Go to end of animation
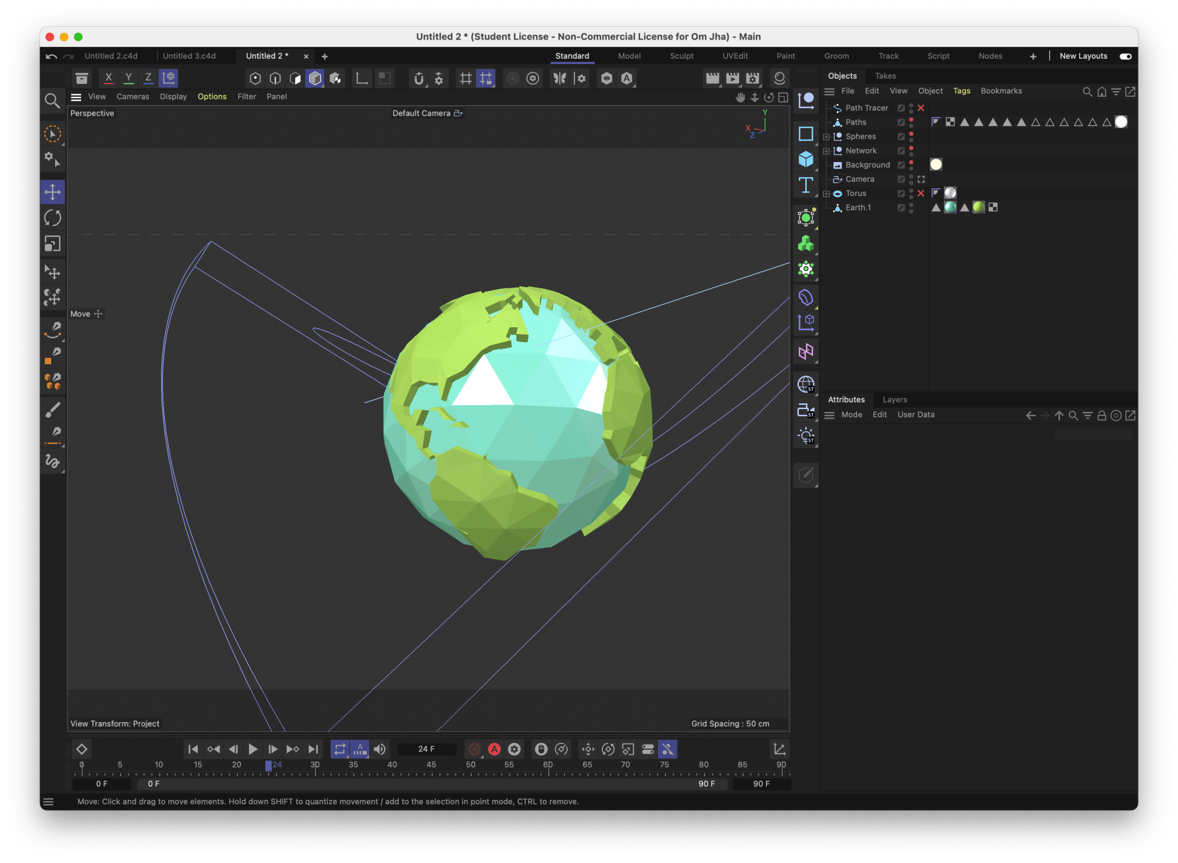The height and width of the screenshot is (863, 1178). [x=313, y=749]
